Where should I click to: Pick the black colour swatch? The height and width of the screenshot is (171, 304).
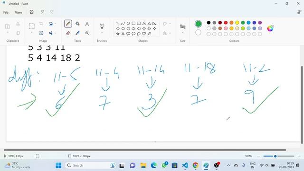click(209, 23)
